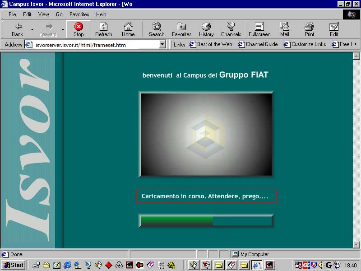Select the active Internet Explorer taskbar button
This screenshot has width=361, height=271.
tap(256, 265)
